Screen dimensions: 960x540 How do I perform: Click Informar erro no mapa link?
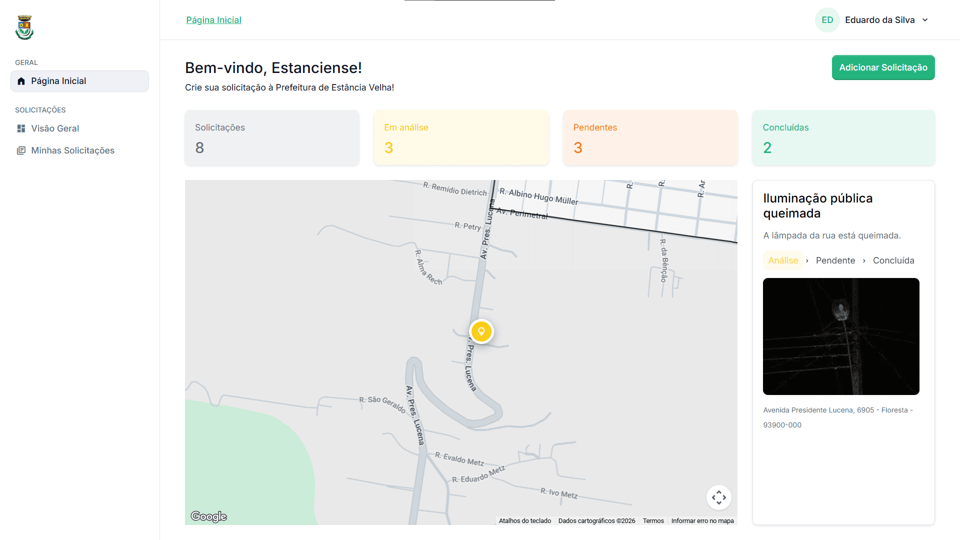pyautogui.click(x=702, y=520)
